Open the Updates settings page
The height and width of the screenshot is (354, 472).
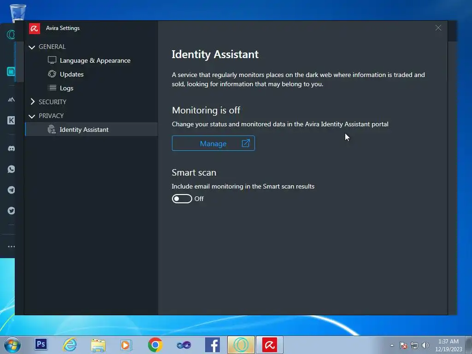pyautogui.click(x=71, y=74)
